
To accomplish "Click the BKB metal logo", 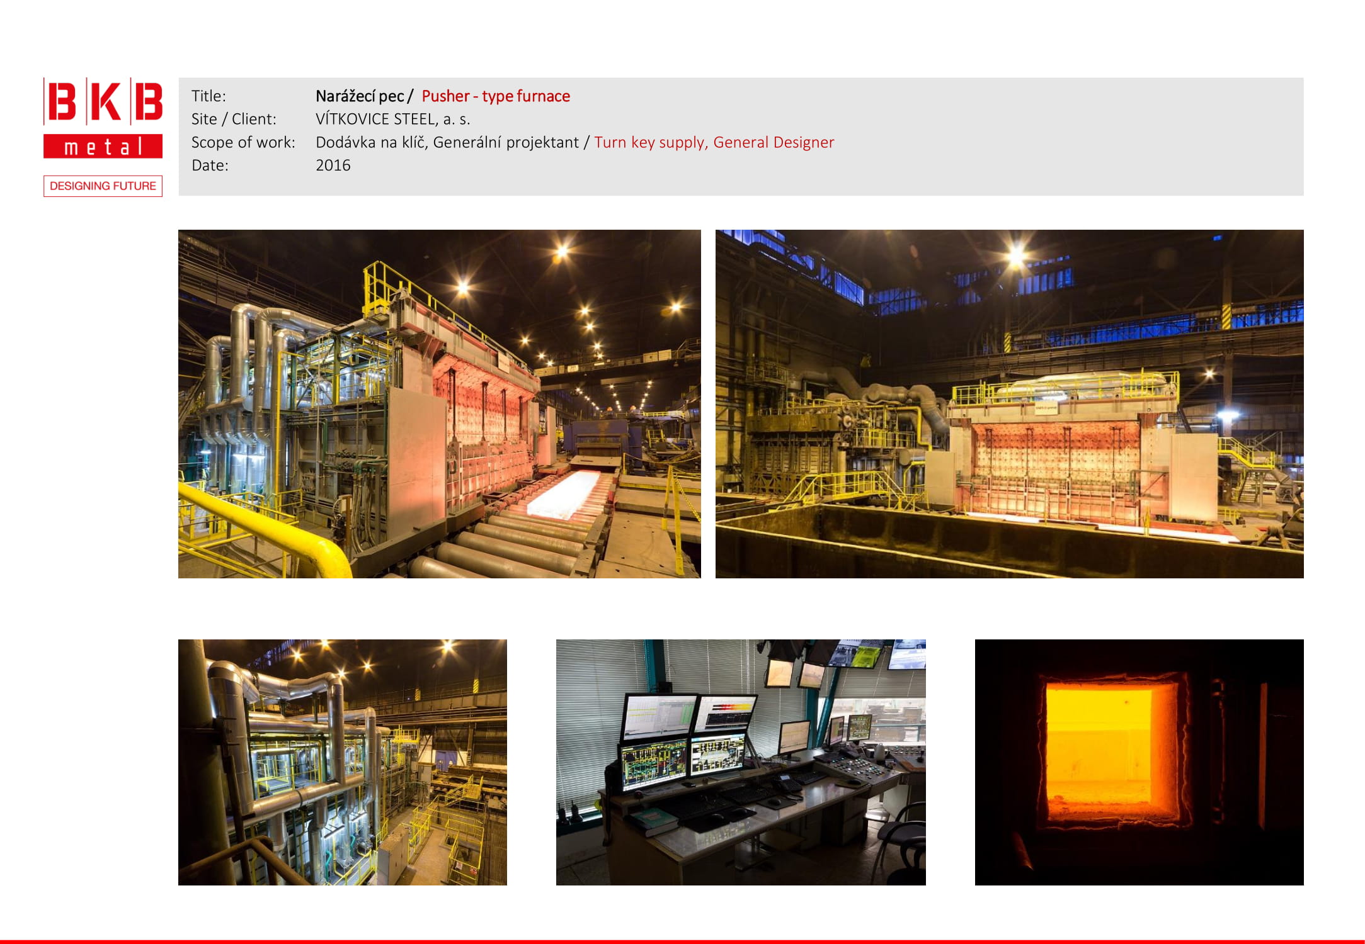I will pos(103,102).
